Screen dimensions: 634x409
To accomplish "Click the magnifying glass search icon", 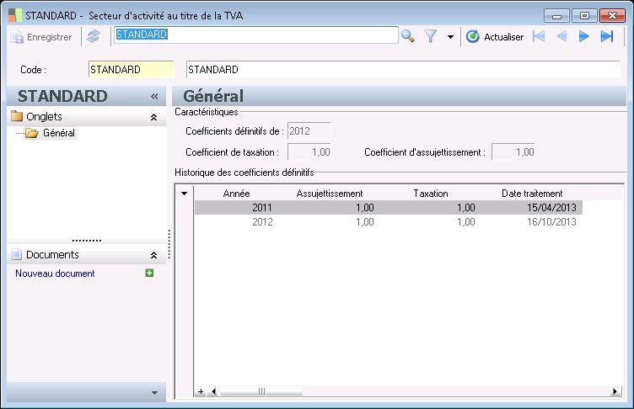I will tap(407, 36).
